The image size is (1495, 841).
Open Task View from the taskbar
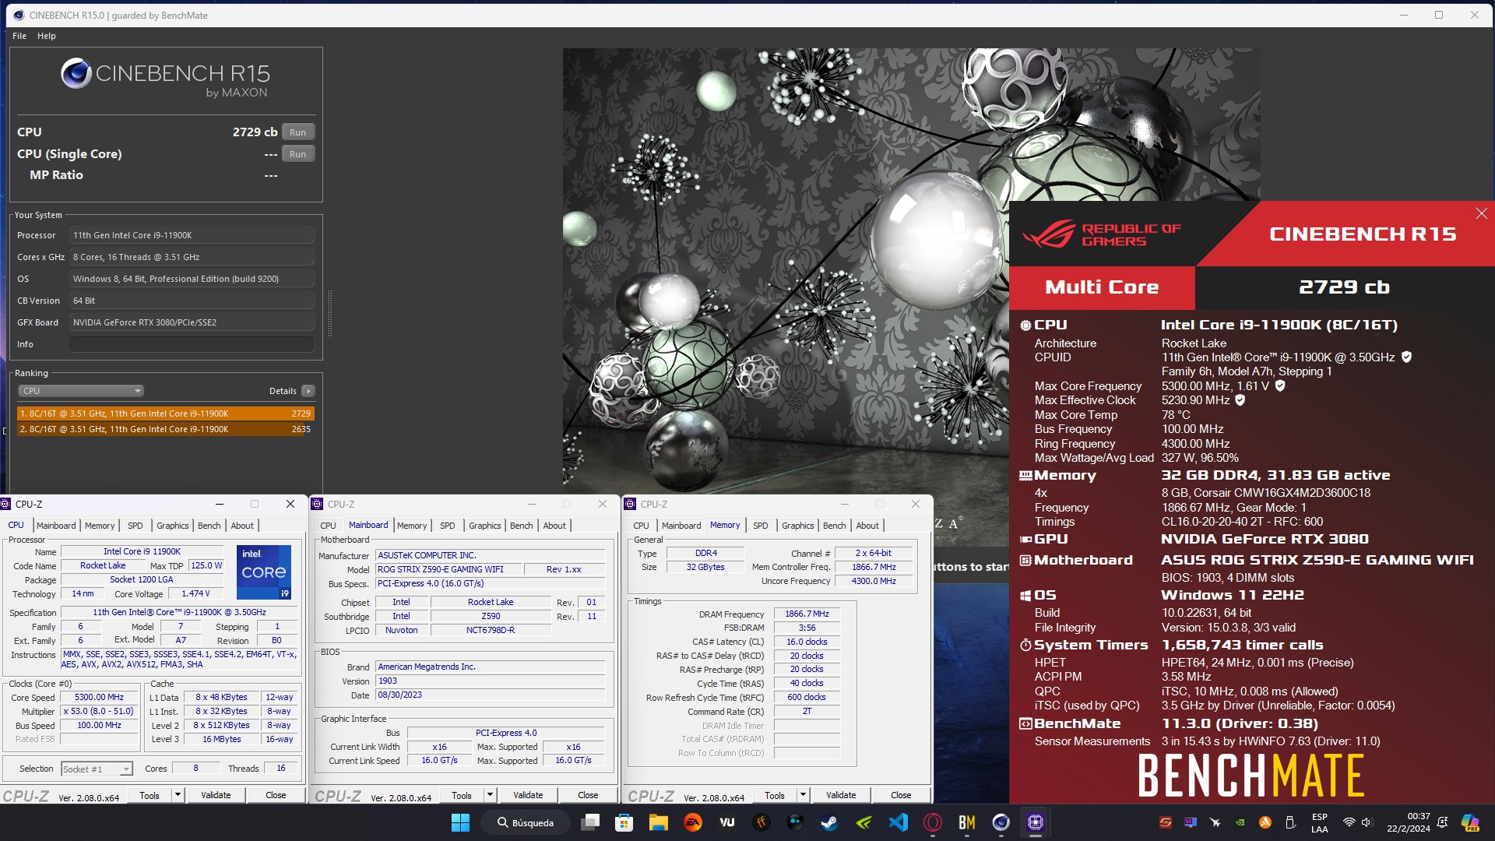pos(591,822)
